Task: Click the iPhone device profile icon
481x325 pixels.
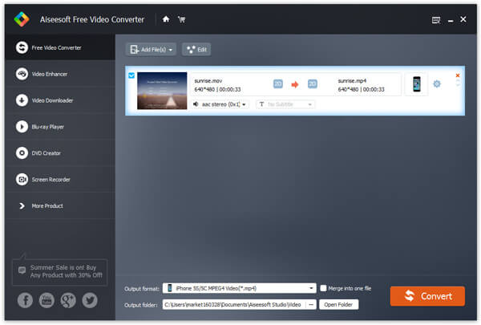Action: click(416, 84)
